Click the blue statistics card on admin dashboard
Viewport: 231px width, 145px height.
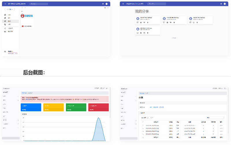tap(31, 107)
